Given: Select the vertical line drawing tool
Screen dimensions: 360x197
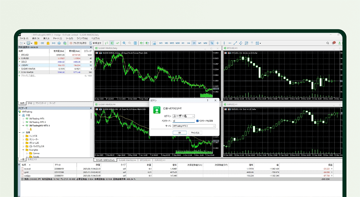Looking at the screenshot, I should point(224,43).
